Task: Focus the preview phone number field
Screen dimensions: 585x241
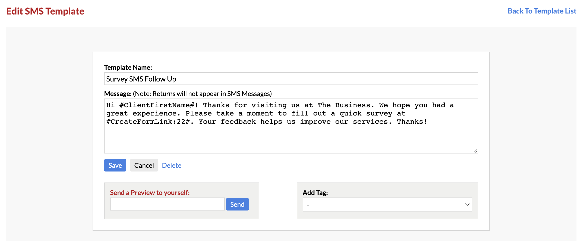Action: pos(167,204)
